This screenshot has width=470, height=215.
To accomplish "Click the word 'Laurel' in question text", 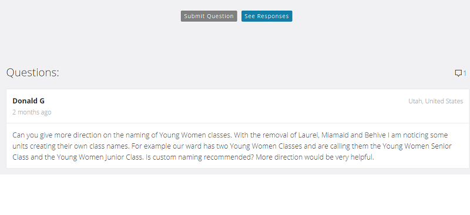I will point(308,135).
